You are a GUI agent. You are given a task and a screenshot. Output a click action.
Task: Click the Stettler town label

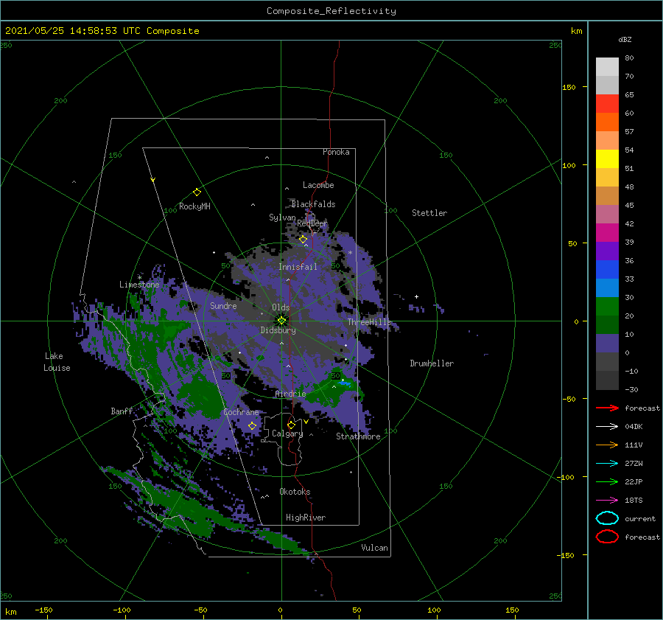tap(429, 213)
